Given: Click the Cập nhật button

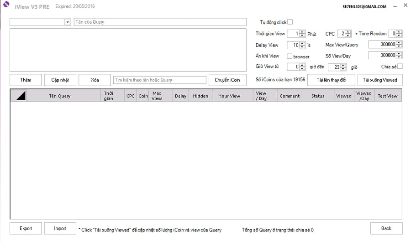Looking at the screenshot, I should coord(60,80).
